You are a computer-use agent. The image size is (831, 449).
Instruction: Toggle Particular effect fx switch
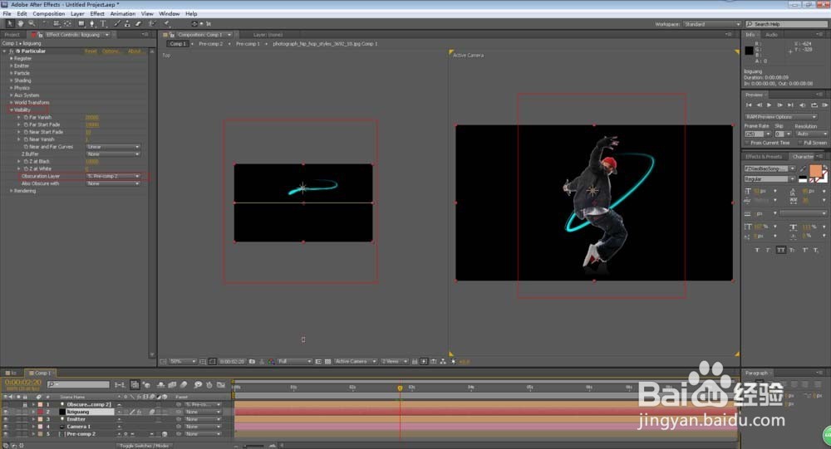pos(11,51)
